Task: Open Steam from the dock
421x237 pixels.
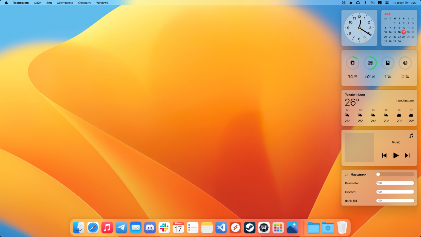Action: pos(250,228)
